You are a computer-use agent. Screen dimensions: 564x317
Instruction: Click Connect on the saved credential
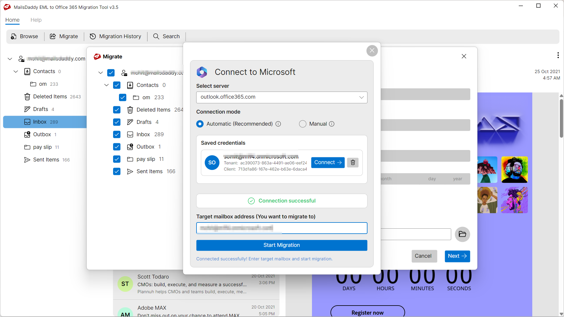pos(328,162)
